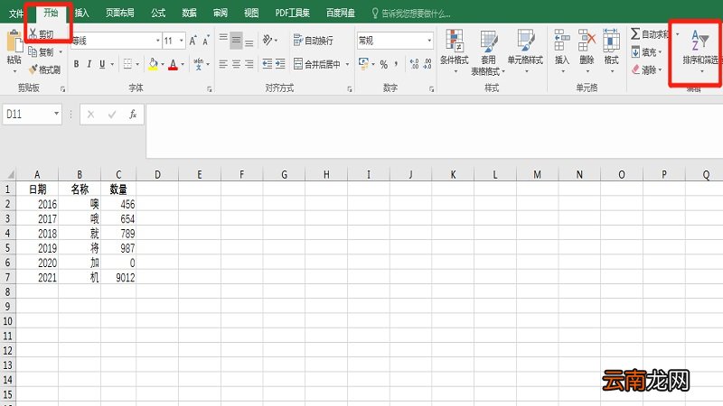Image resolution: width=723 pixels, height=406 pixels.
Task: Open 排序和筛选 sort and filter
Action: (701, 51)
